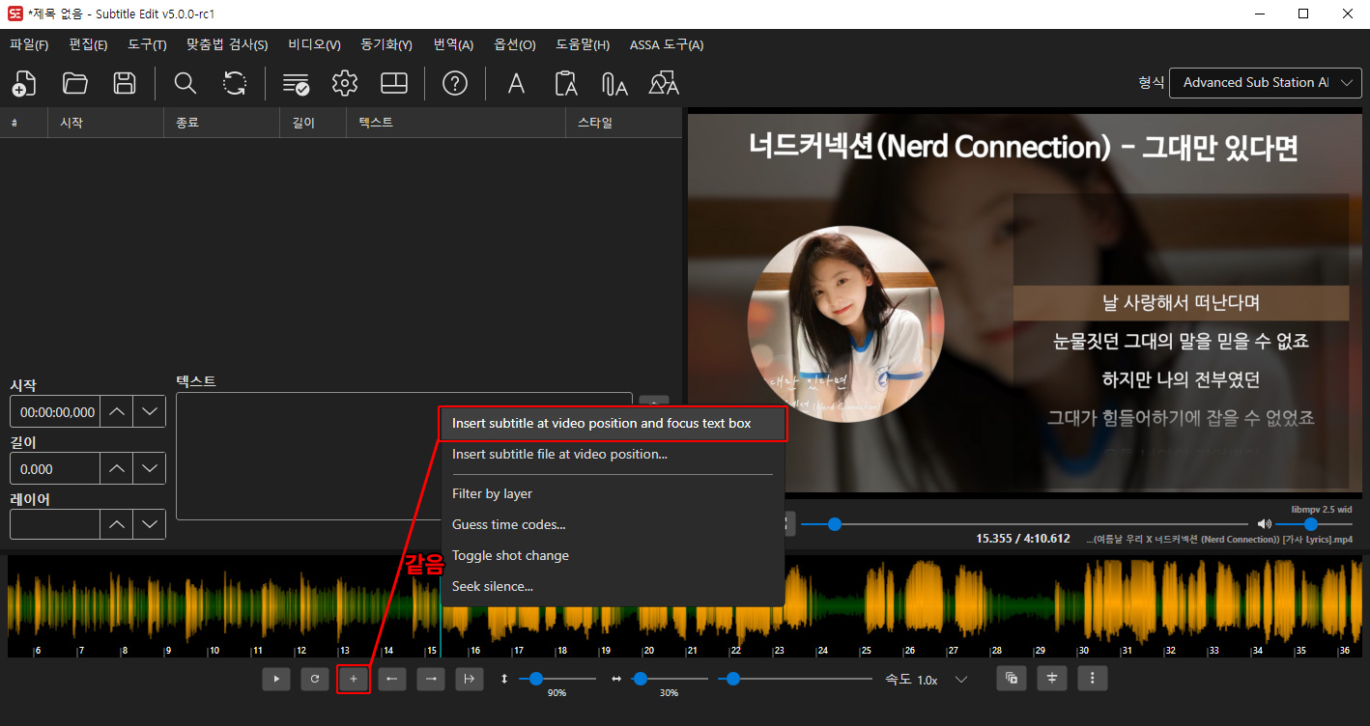Viewport: 1370px width, 726px height.
Task: Open ASSA attachments paperclip icon
Action: coord(614,83)
